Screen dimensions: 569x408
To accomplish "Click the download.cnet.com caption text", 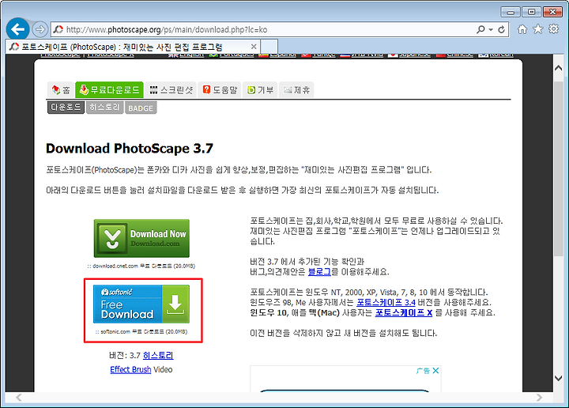I will 141,266.
